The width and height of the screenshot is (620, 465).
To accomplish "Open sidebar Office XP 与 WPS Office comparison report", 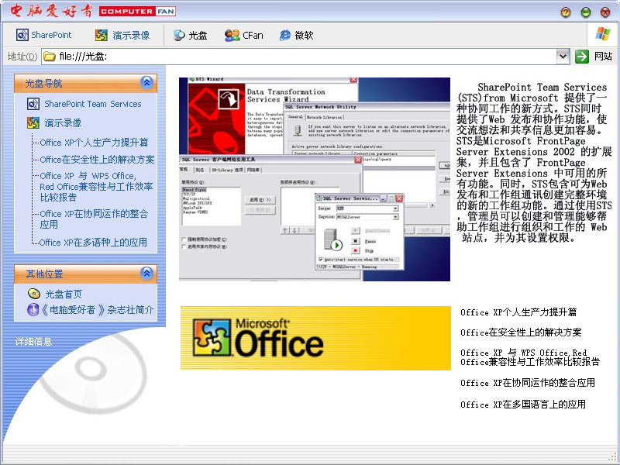I will (x=96, y=186).
